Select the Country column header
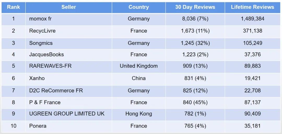 click(x=139, y=7)
